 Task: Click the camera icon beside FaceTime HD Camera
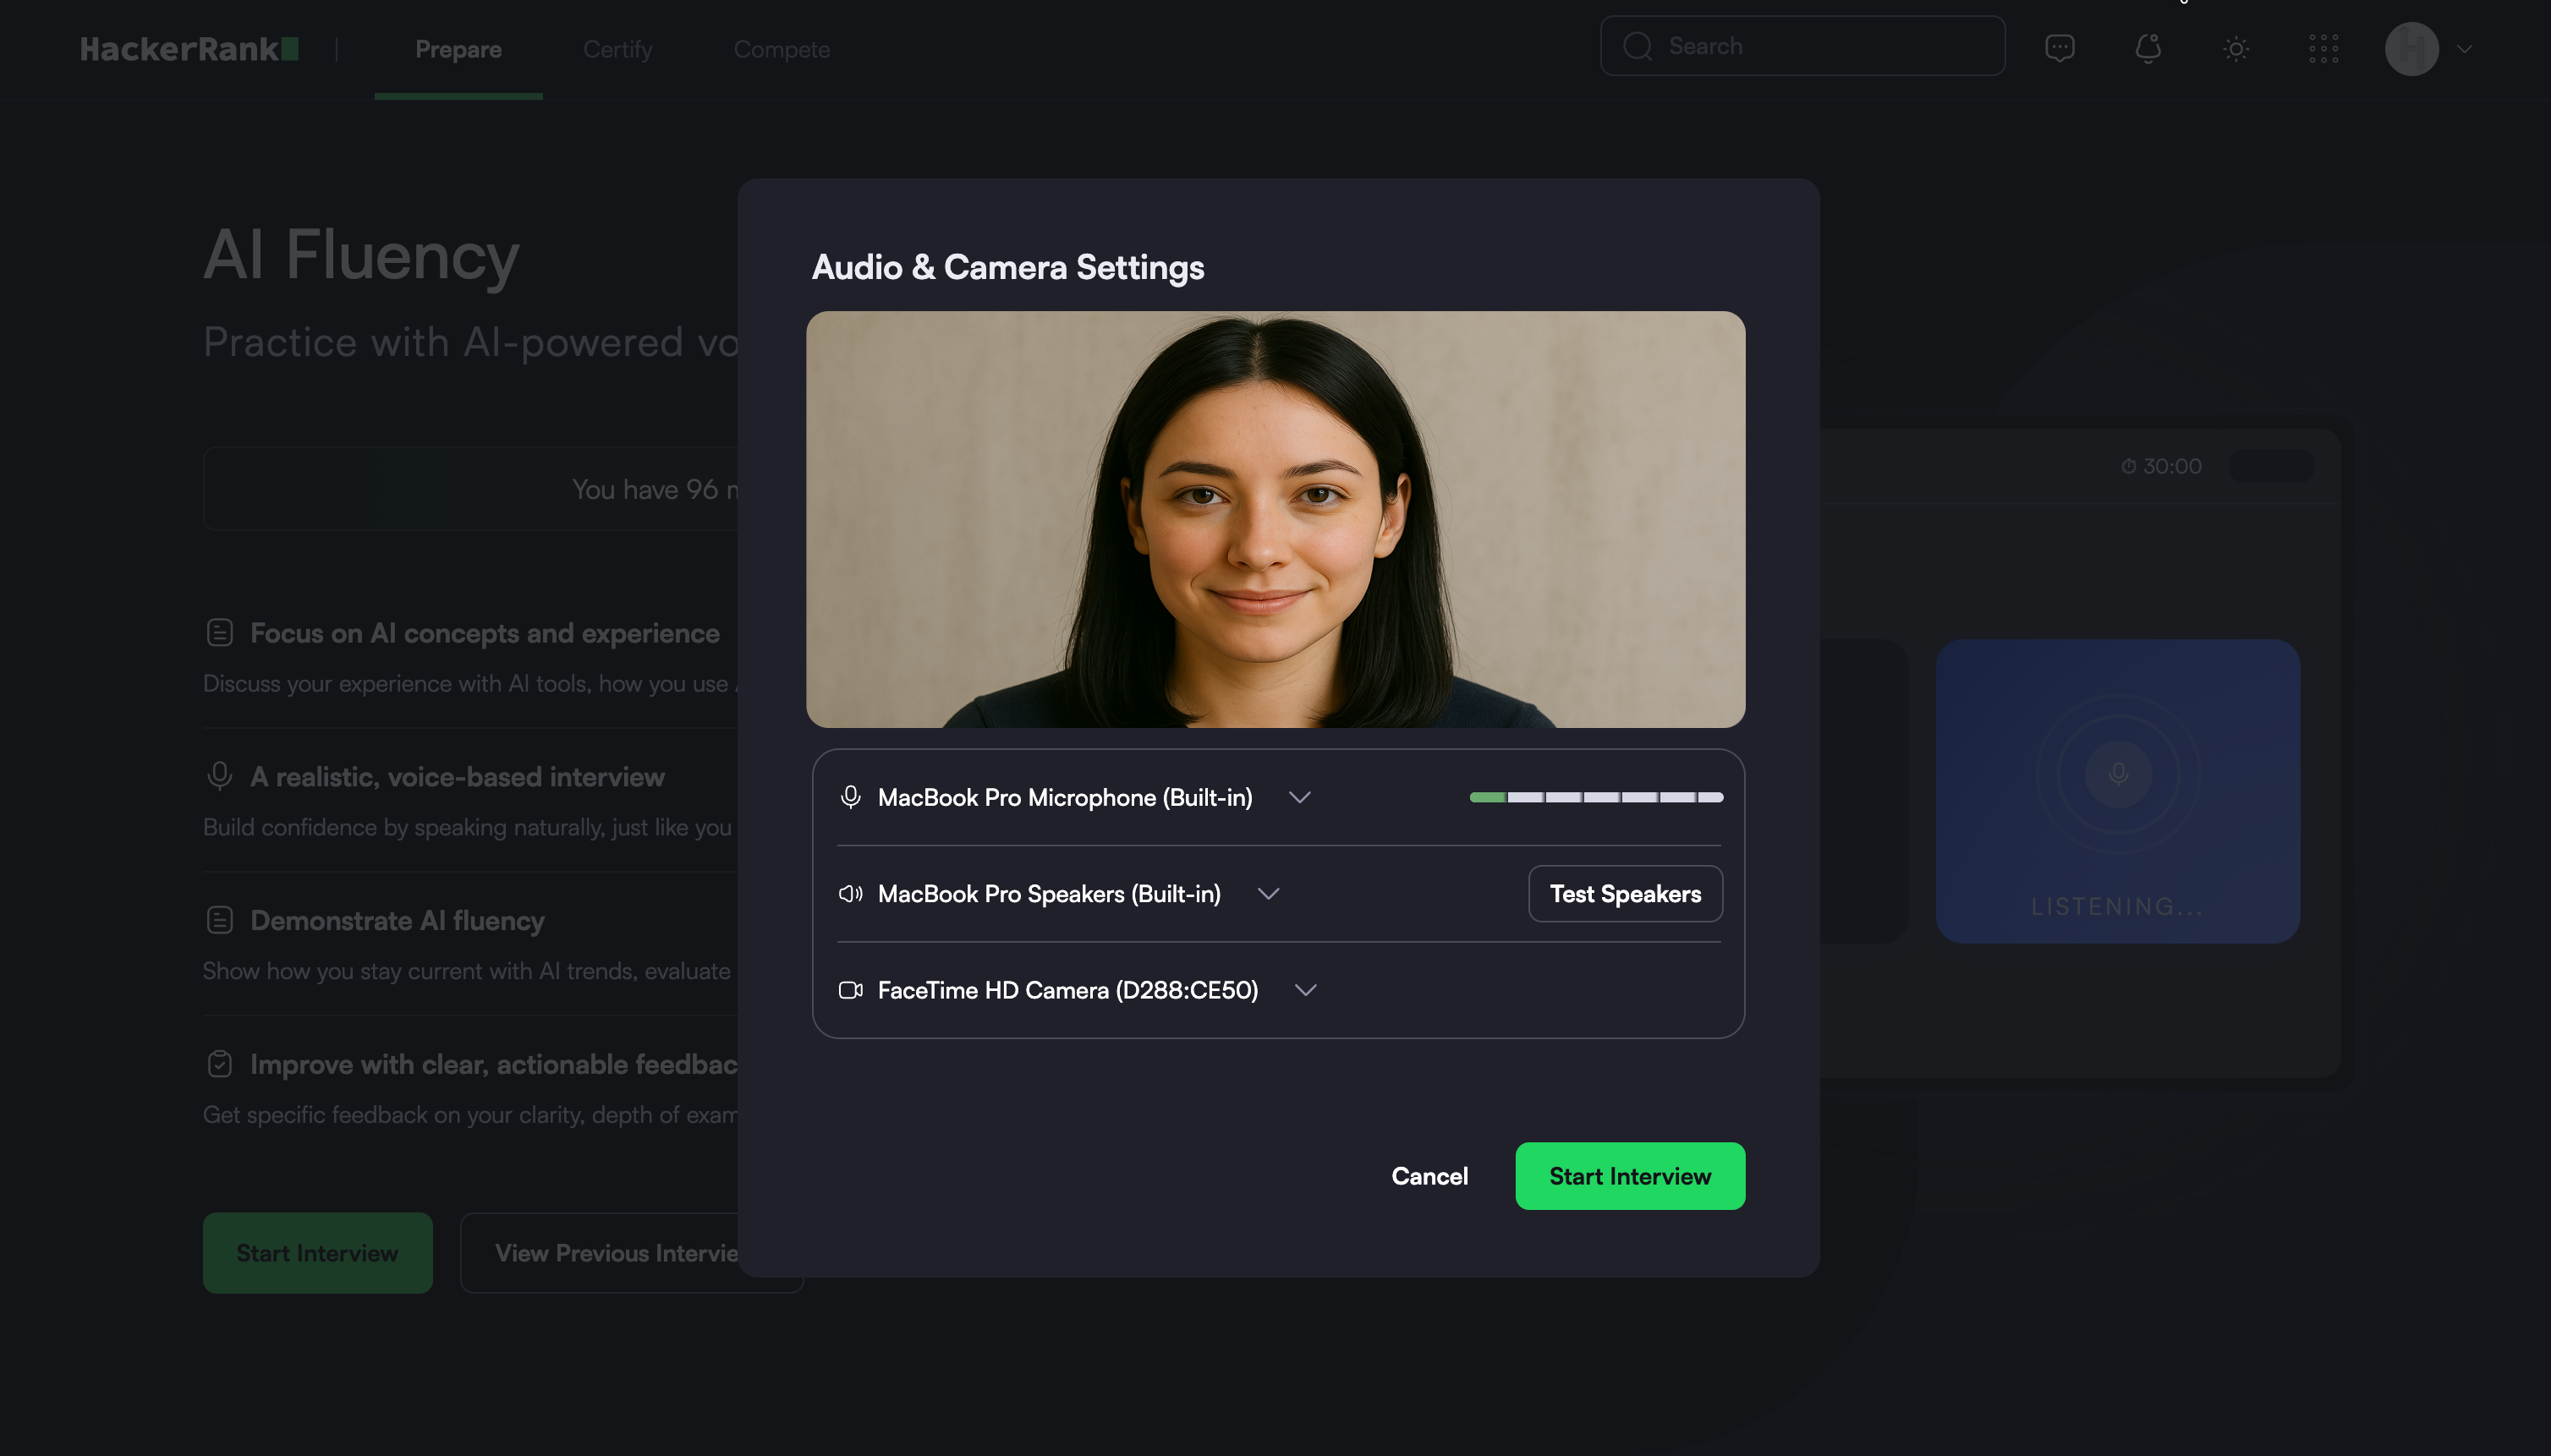tap(850, 990)
